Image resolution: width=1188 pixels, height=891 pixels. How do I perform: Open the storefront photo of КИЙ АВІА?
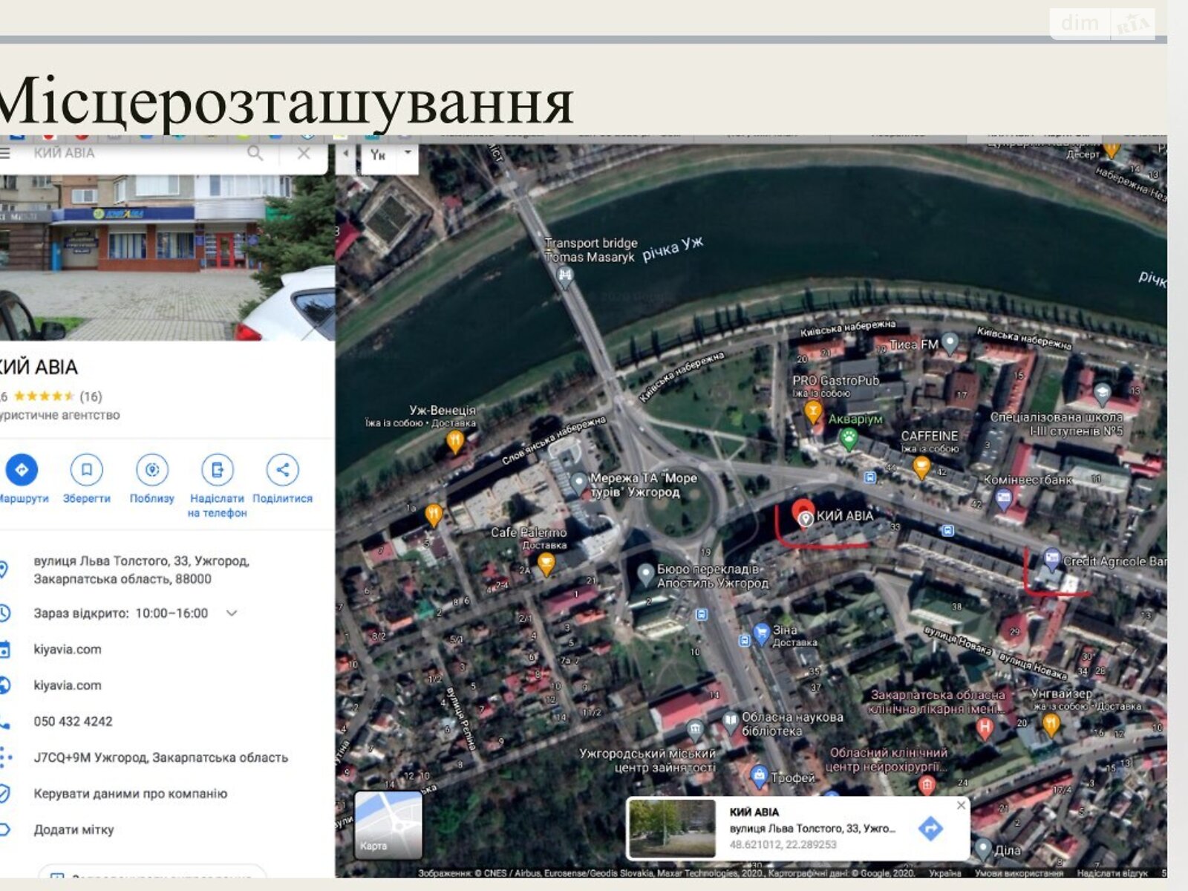pyautogui.click(x=167, y=258)
